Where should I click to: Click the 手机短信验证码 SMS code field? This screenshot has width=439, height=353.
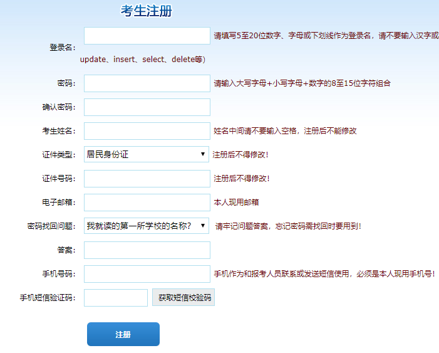(x=116, y=298)
